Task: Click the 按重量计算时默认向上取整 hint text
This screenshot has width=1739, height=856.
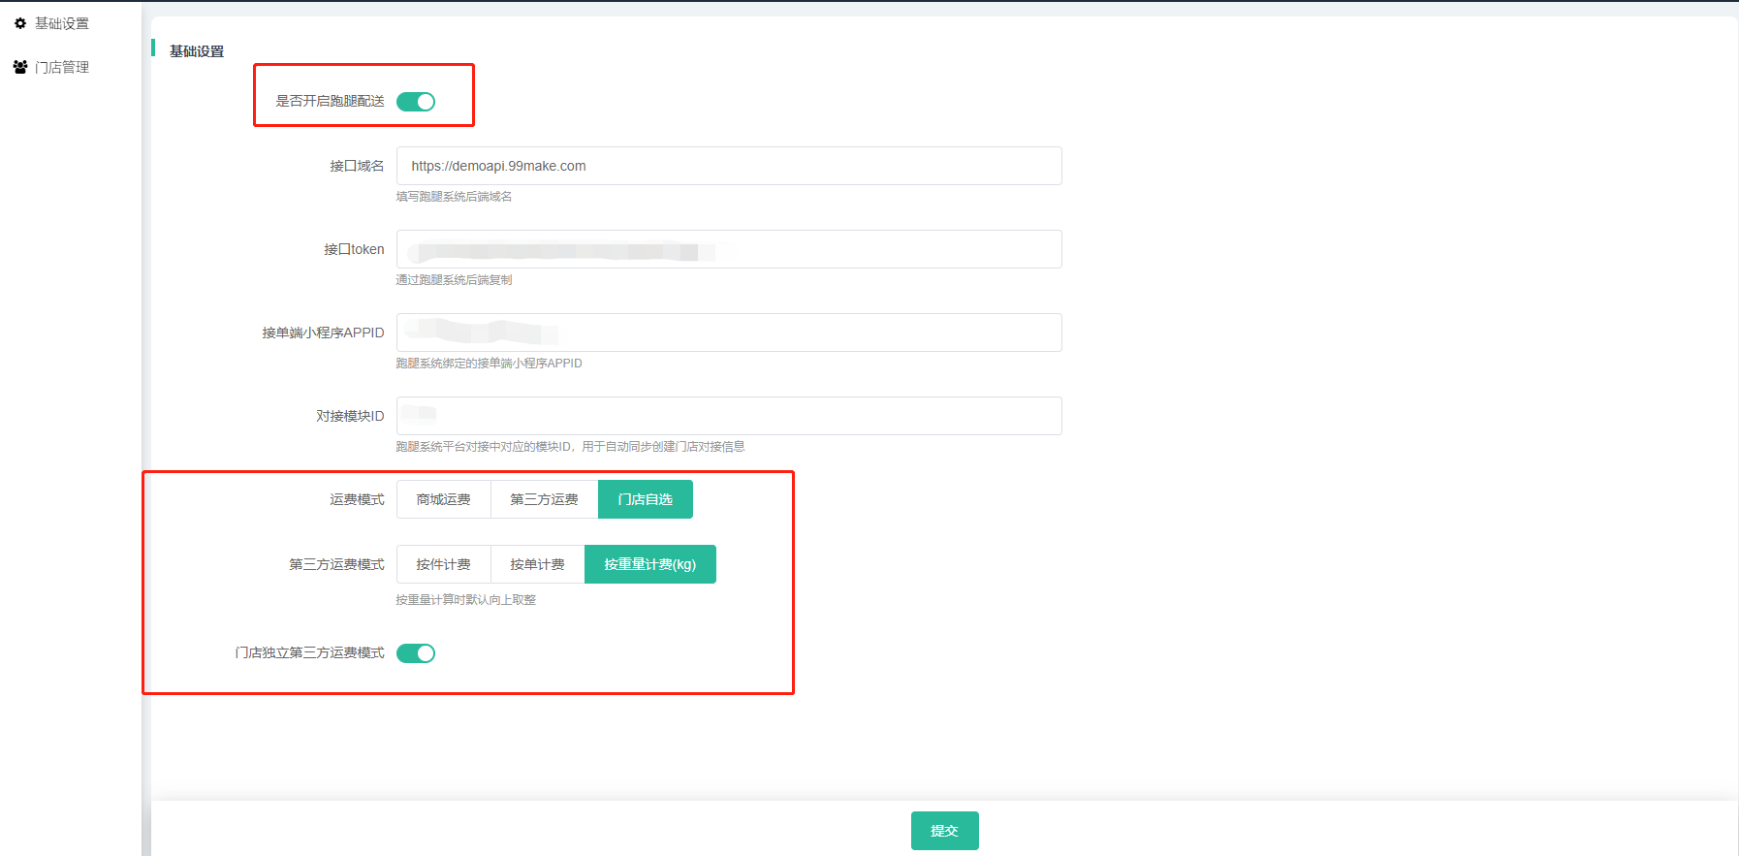Action: tap(465, 600)
